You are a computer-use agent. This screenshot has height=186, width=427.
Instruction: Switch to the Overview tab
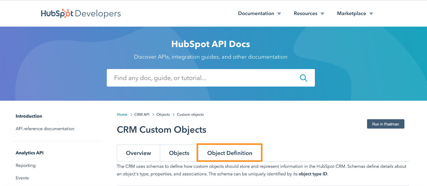click(139, 153)
